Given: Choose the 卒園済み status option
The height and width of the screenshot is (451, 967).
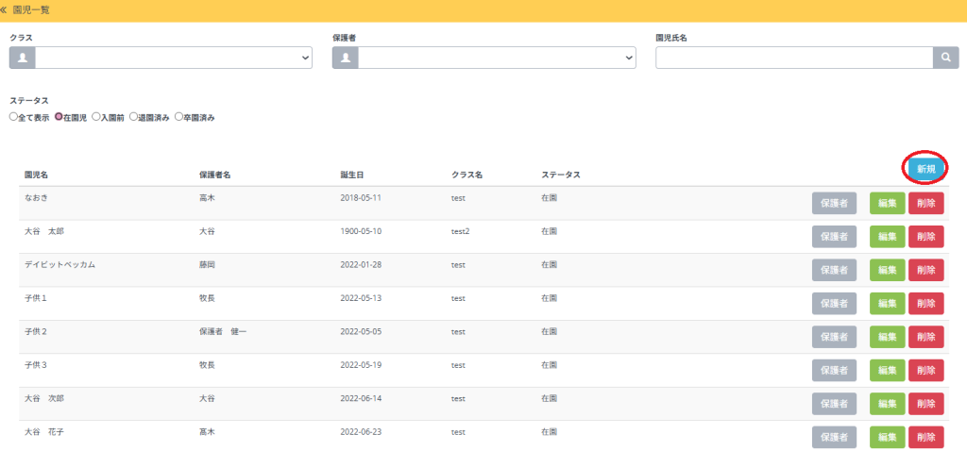Looking at the screenshot, I should (179, 118).
